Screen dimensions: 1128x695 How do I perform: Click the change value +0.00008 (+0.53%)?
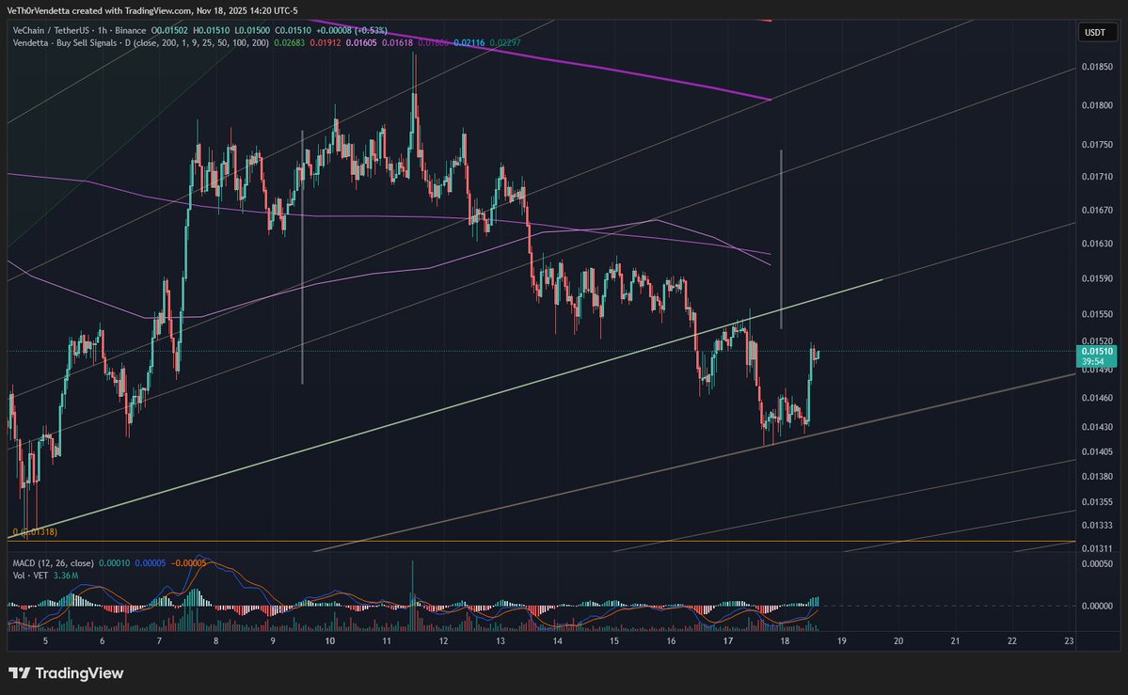(x=351, y=31)
